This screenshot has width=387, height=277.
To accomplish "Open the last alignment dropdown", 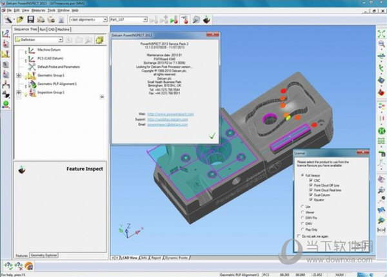I will click(x=104, y=20).
